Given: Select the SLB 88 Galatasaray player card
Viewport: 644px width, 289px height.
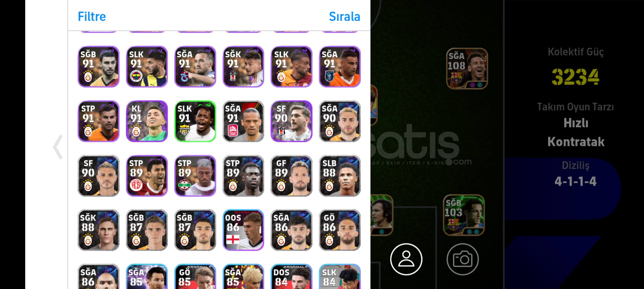Looking at the screenshot, I should [340, 176].
